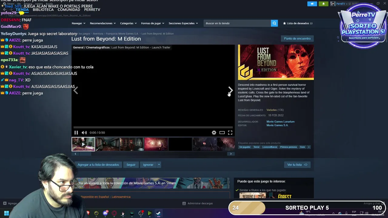The height and width of the screenshot is (218, 388).
Task: Focus the Buscar en la tienda field
Action: 237,23
